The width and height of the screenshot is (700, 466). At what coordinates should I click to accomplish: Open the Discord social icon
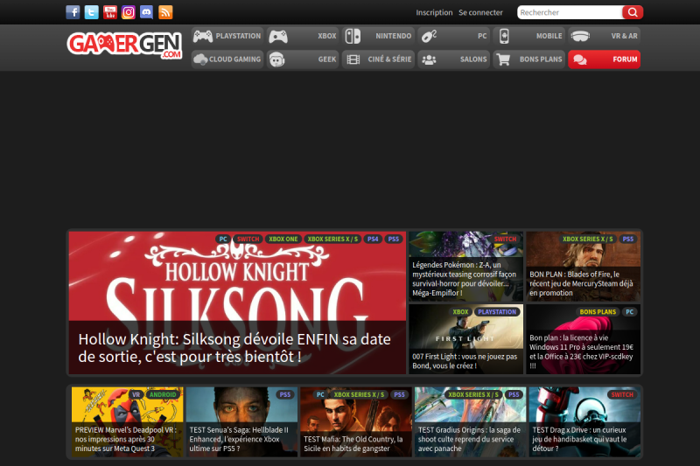point(147,12)
